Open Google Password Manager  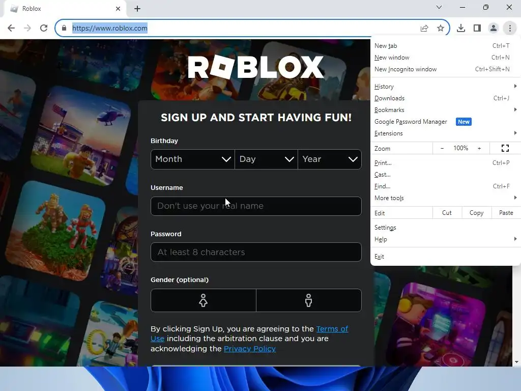[445, 122]
